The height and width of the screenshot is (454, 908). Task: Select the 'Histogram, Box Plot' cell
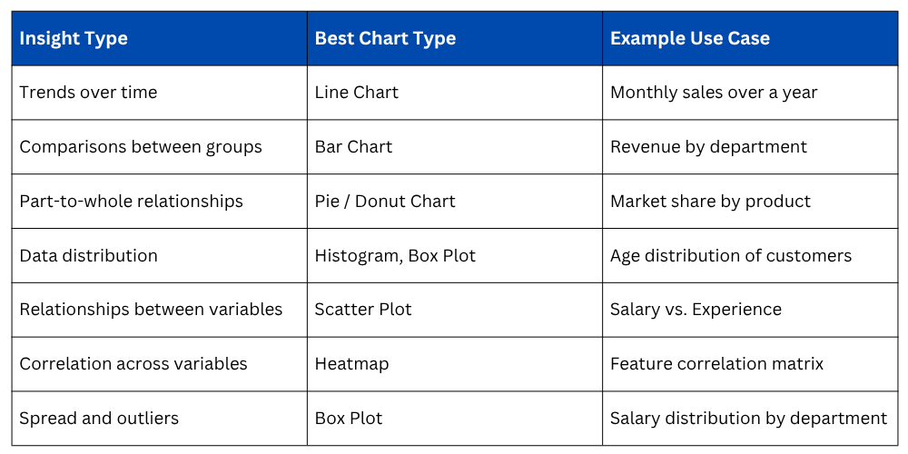pos(395,256)
